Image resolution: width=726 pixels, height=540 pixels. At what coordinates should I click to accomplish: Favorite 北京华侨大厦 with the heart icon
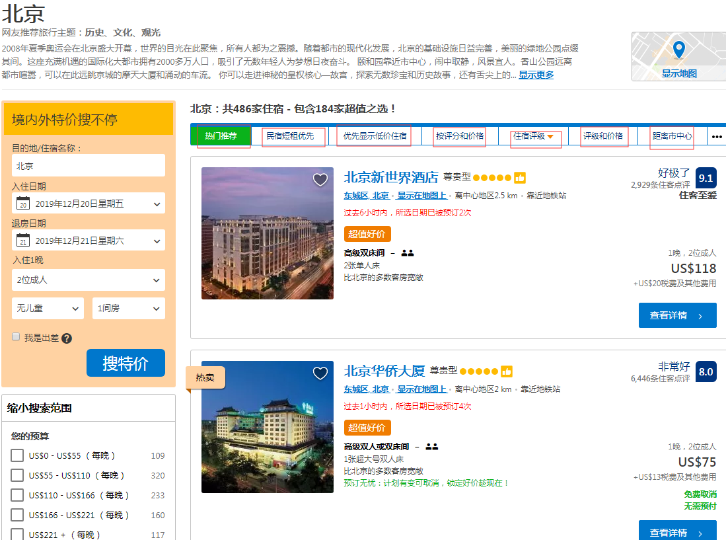click(320, 373)
